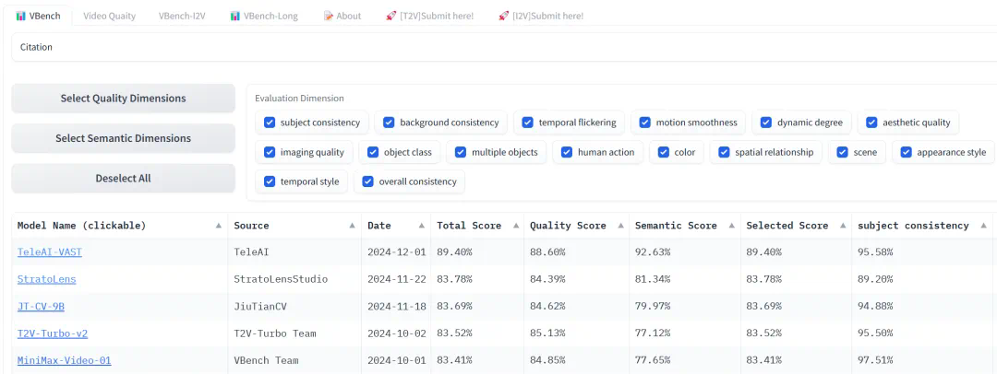The height and width of the screenshot is (374, 997).
Task: Open the MiniMax-Video-01 model link
Action: click(x=64, y=360)
